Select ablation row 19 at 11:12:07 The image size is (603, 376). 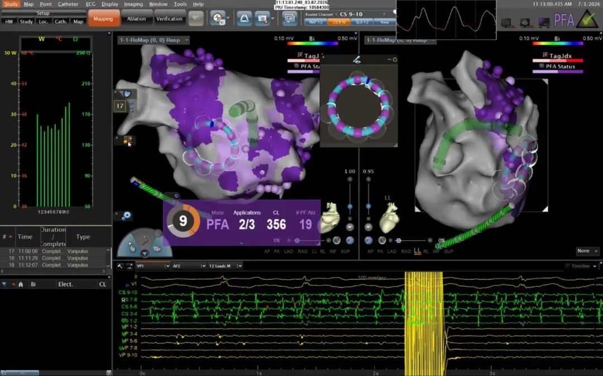coord(54,265)
